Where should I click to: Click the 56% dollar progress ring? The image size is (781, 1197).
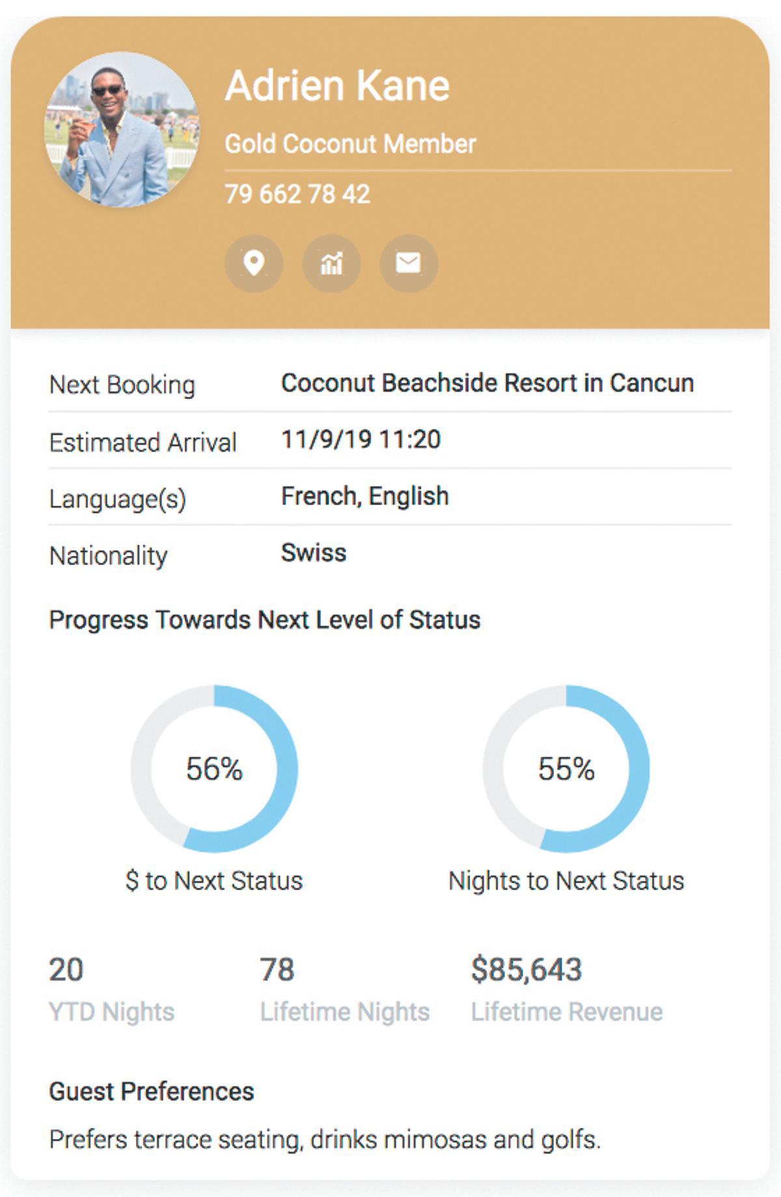point(214,768)
